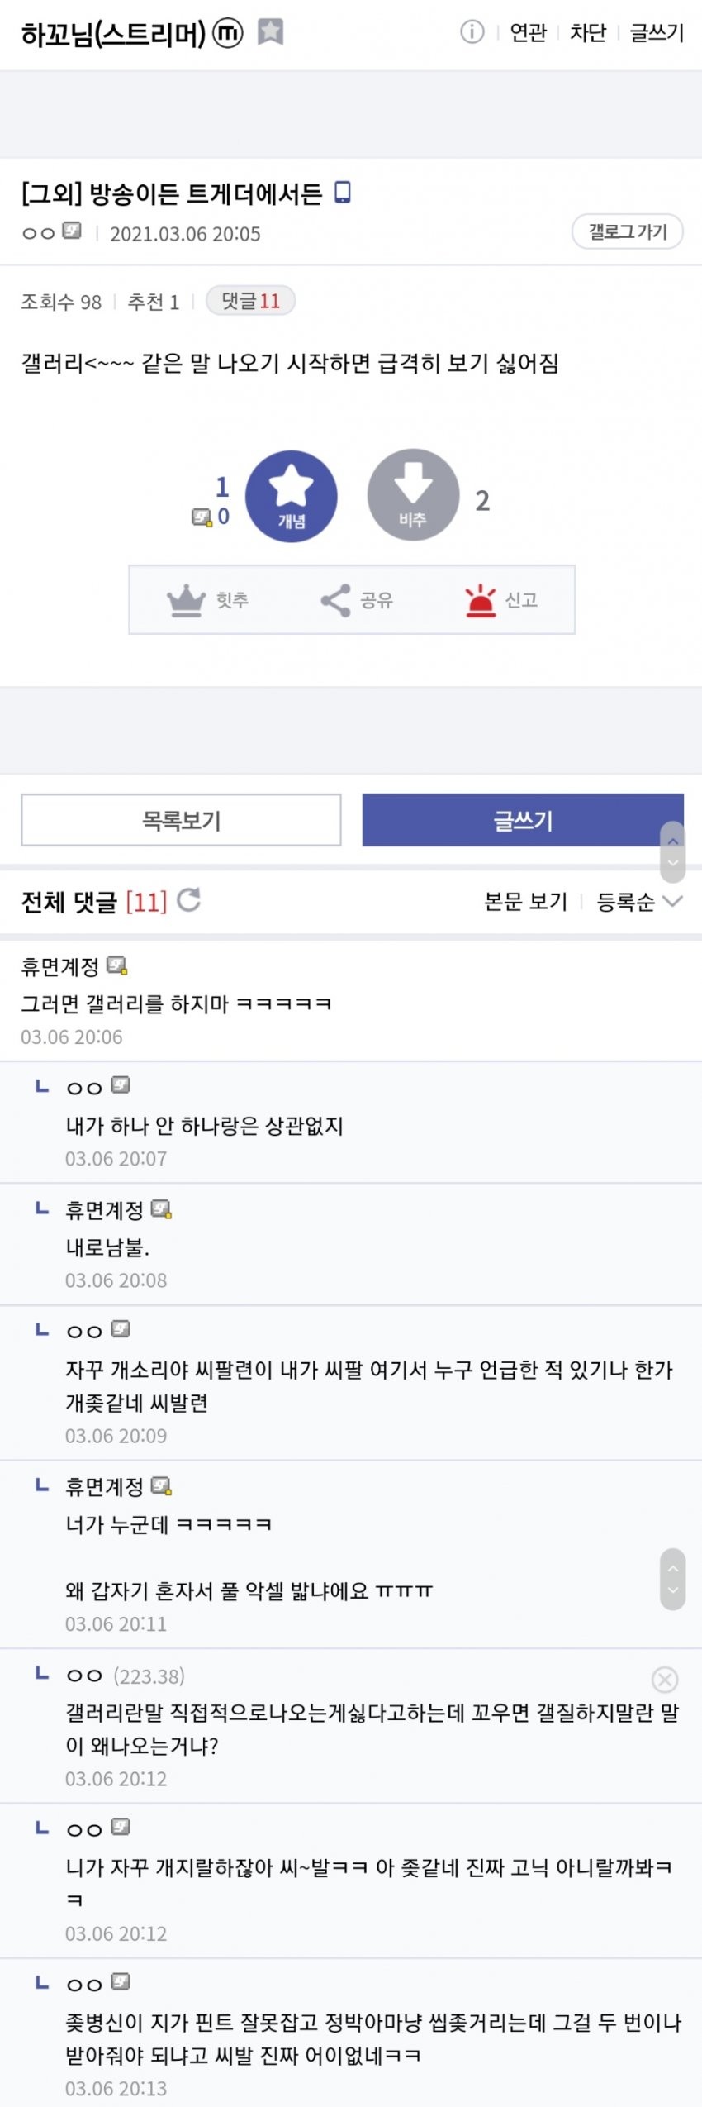The width and height of the screenshot is (702, 2107).
Task: Click the 공유 share icon
Action: (x=335, y=600)
